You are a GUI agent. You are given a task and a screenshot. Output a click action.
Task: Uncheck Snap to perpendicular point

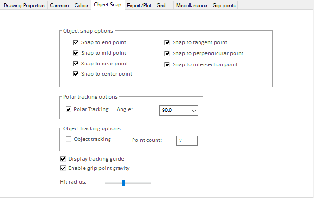(167, 53)
